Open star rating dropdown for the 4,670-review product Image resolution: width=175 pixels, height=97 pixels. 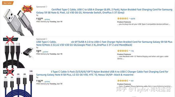point(130,19)
